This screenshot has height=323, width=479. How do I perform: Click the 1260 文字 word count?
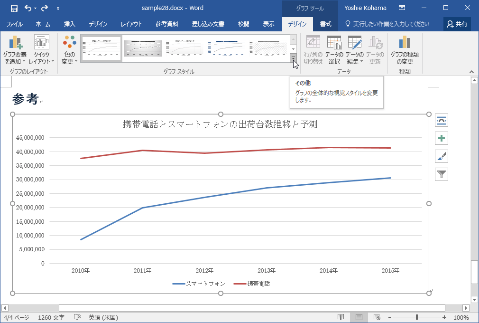pos(51,317)
